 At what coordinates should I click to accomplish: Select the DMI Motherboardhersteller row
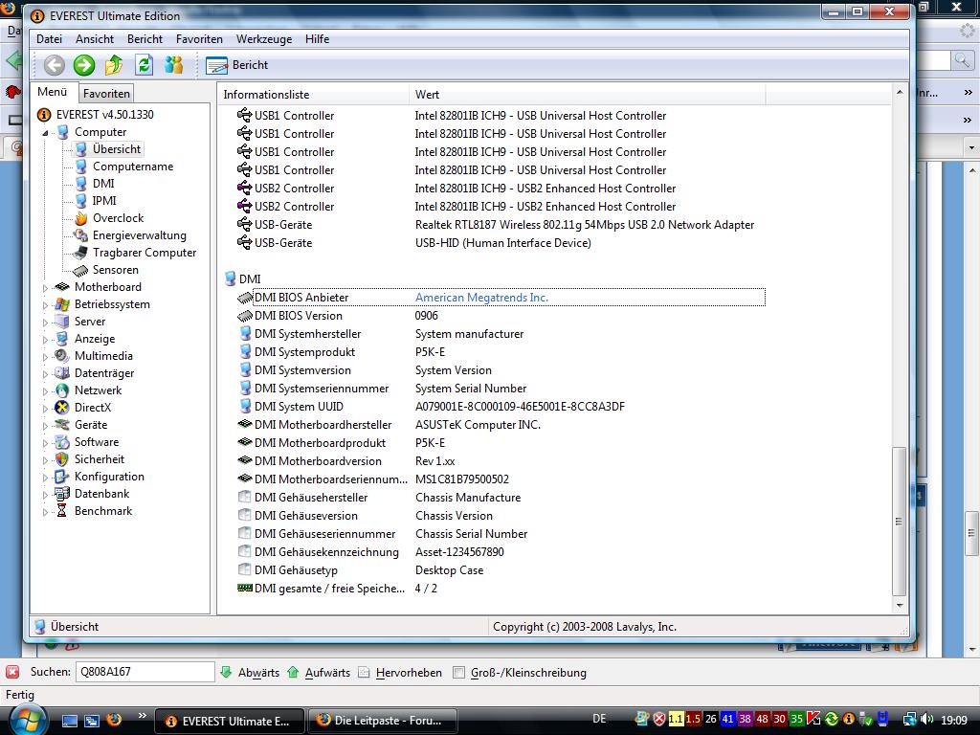[x=500, y=424]
